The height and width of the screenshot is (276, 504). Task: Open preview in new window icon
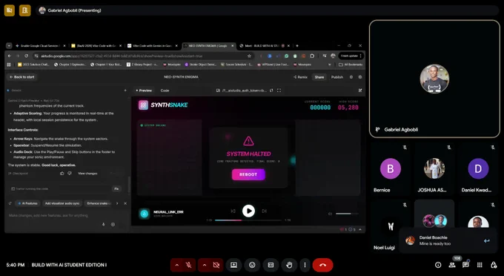tap(271, 91)
